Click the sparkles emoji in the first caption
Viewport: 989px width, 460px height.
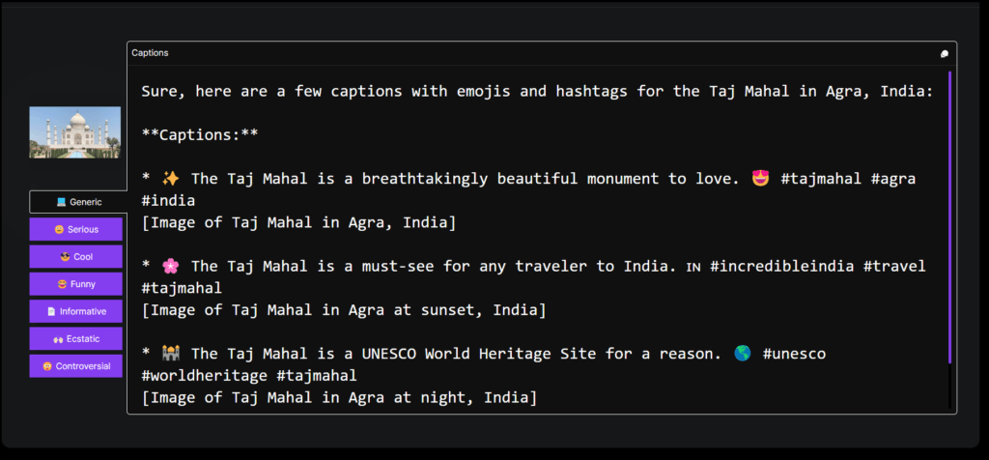tap(171, 179)
